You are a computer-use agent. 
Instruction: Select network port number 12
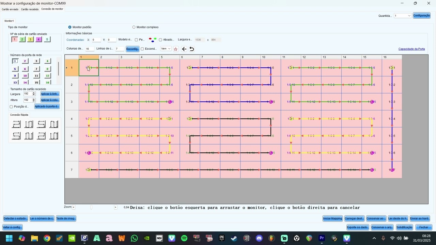pos(48,76)
